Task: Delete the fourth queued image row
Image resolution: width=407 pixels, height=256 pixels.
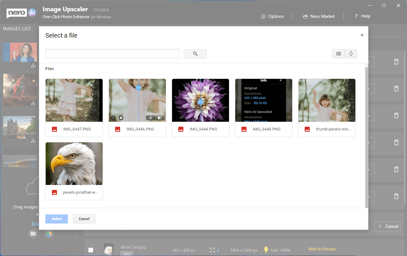Action: click(396, 142)
